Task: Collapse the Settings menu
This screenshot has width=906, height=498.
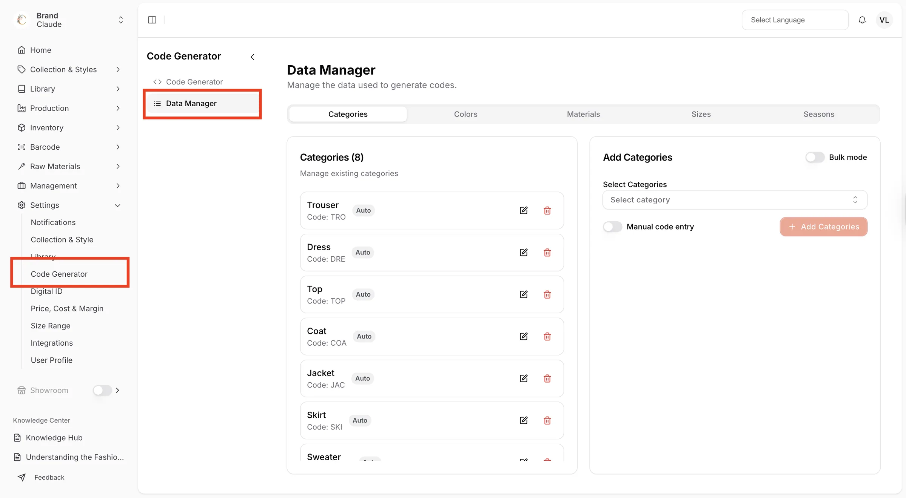Action: tap(69, 205)
